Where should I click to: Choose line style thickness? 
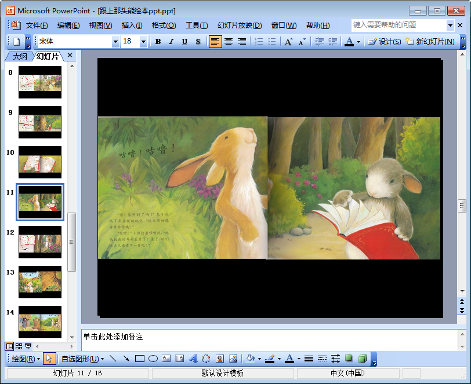[309, 359]
